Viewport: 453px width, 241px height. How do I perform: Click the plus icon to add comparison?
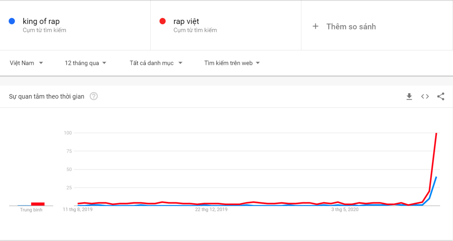(x=315, y=26)
